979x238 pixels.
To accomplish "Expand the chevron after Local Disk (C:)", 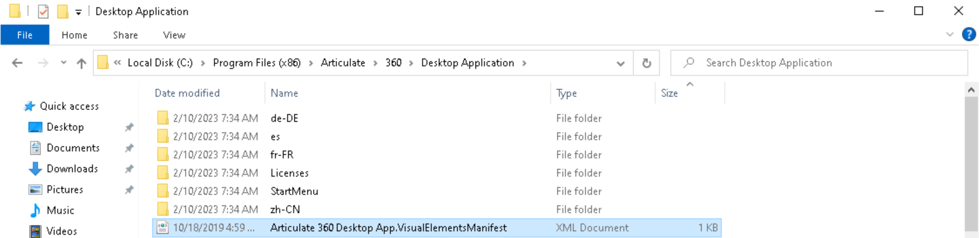I will pos(203,63).
